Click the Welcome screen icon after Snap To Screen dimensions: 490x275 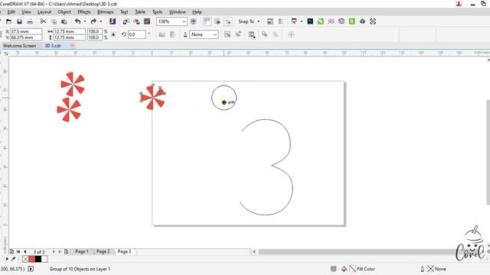coord(270,21)
